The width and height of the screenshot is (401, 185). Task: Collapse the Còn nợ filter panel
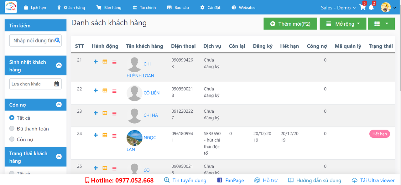(x=59, y=105)
